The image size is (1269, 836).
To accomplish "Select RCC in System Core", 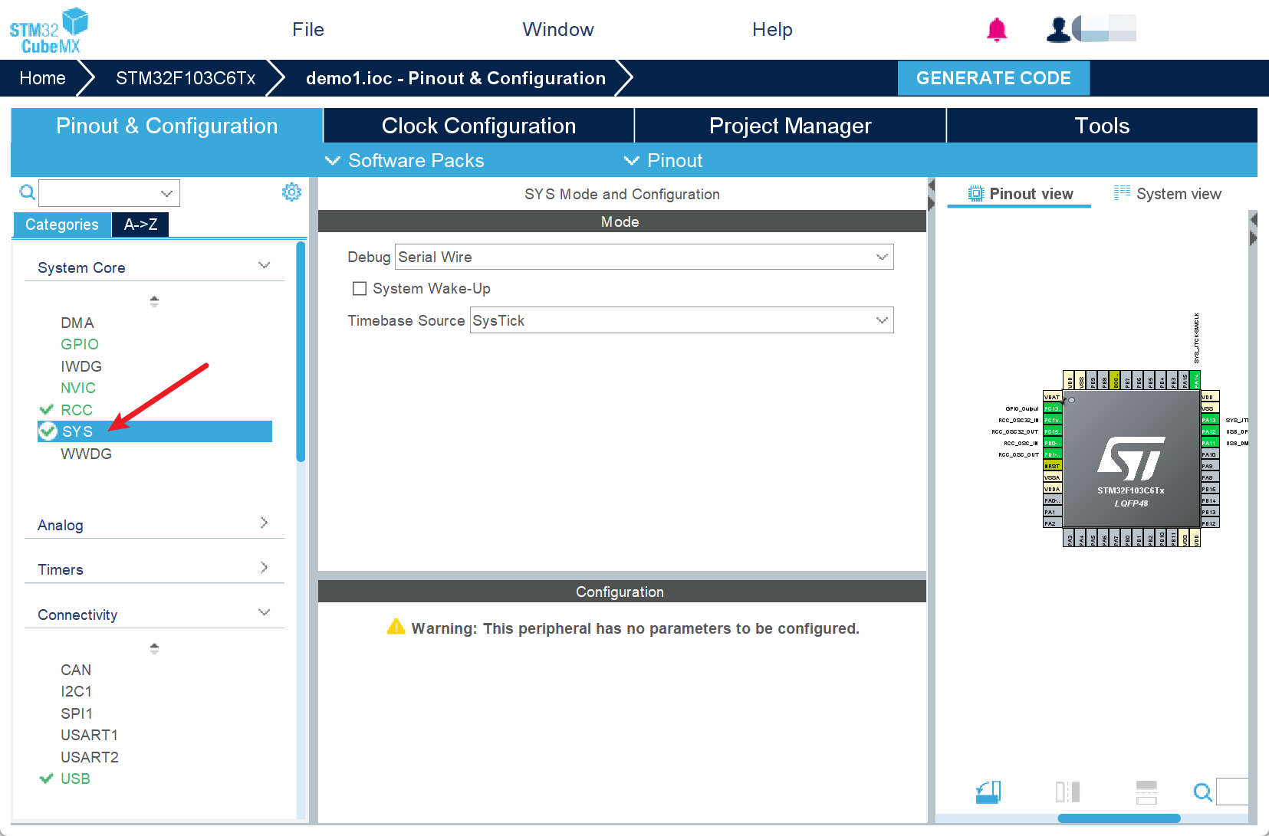I will point(77,410).
